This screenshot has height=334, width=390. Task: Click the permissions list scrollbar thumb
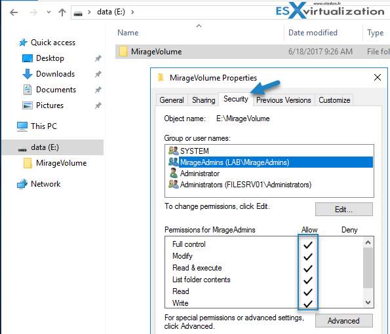pos(368,268)
